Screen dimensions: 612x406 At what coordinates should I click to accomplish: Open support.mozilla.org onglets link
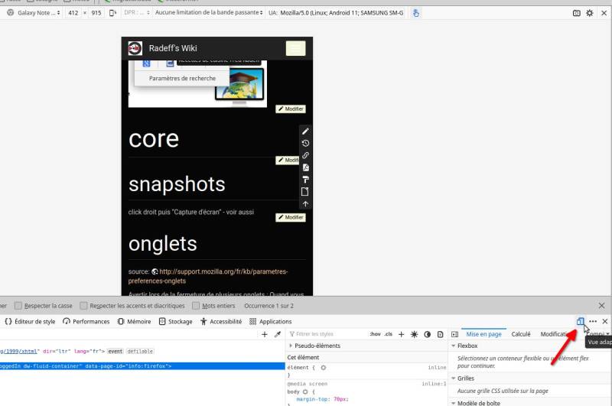pyautogui.click(x=207, y=276)
